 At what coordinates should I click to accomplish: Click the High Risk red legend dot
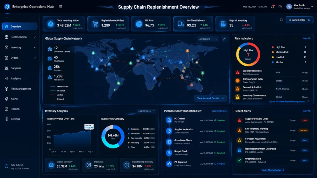point(273,47)
